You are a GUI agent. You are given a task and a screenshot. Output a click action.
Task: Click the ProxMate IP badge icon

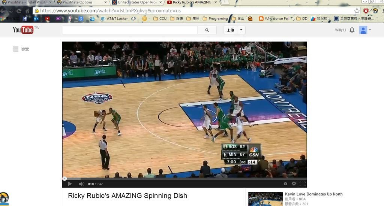(x=4, y=199)
